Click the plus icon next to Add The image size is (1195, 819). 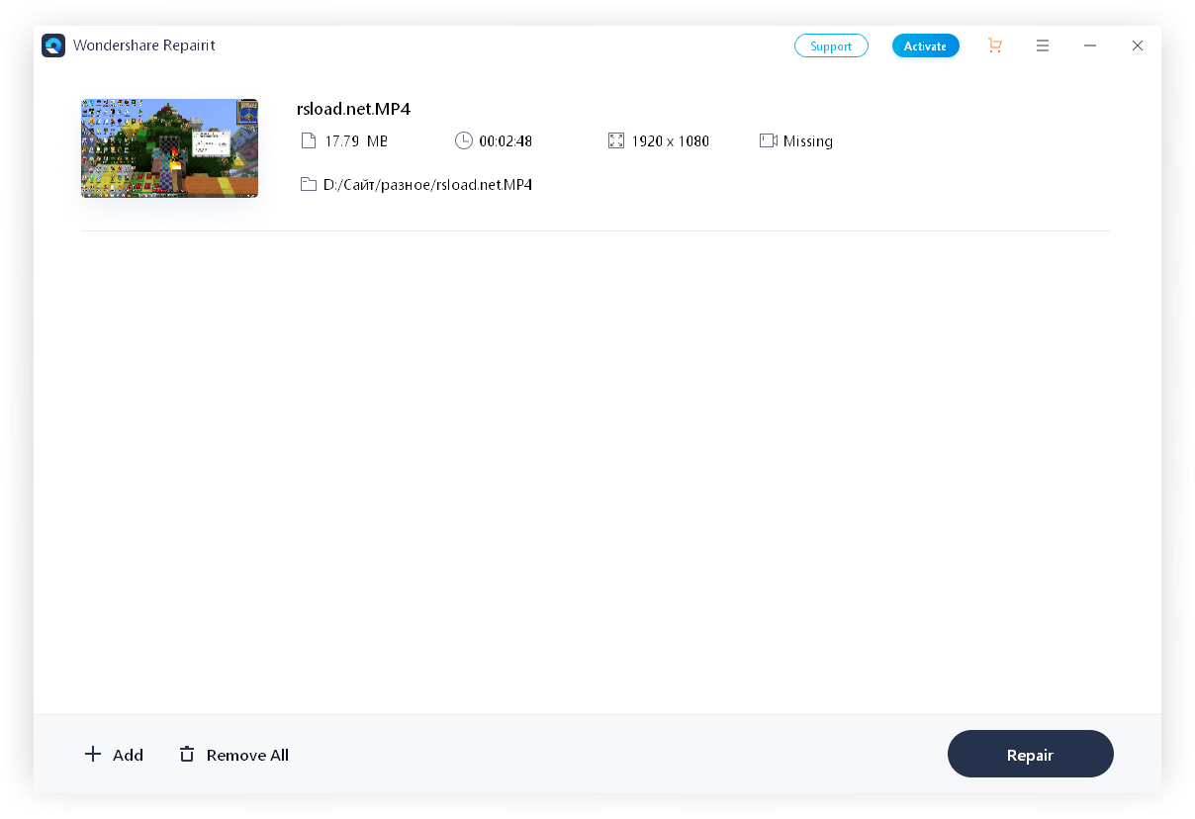(x=92, y=754)
